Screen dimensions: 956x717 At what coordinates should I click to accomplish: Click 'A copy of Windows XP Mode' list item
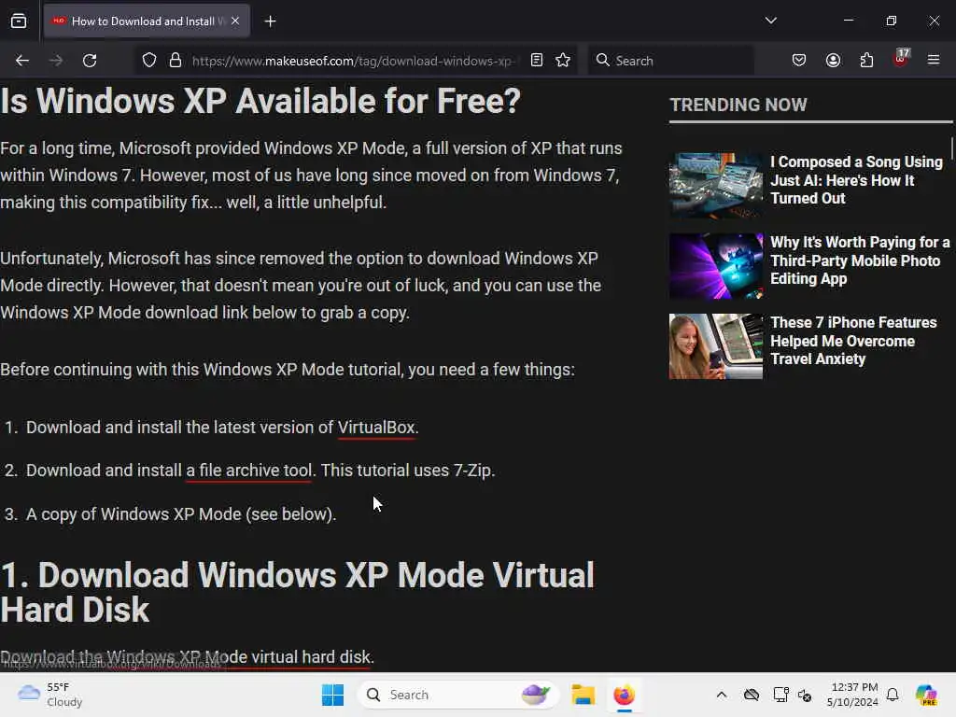[x=181, y=514]
